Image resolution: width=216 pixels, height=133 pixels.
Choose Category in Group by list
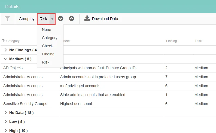click(x=50, y=38)
